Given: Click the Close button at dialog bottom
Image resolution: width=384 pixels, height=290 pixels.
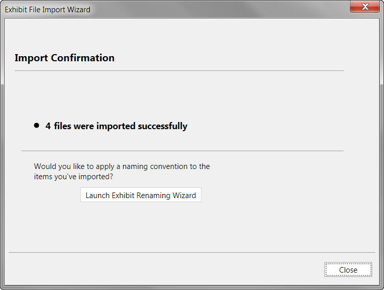Looking at the screenshot, I should 348,270.
